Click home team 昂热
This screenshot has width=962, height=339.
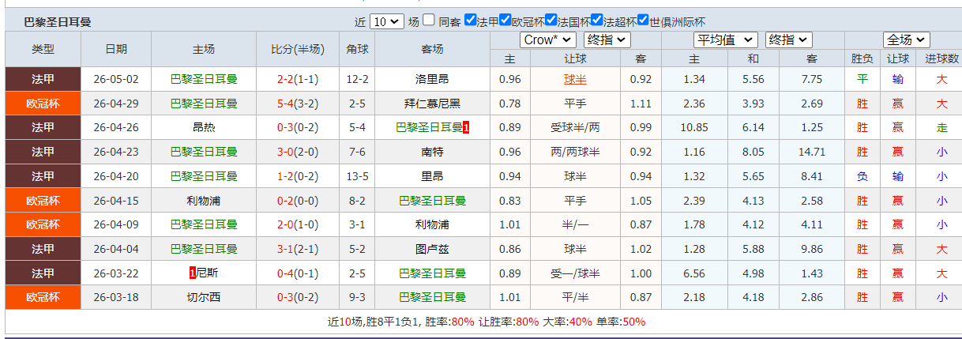tap(204, 127)
